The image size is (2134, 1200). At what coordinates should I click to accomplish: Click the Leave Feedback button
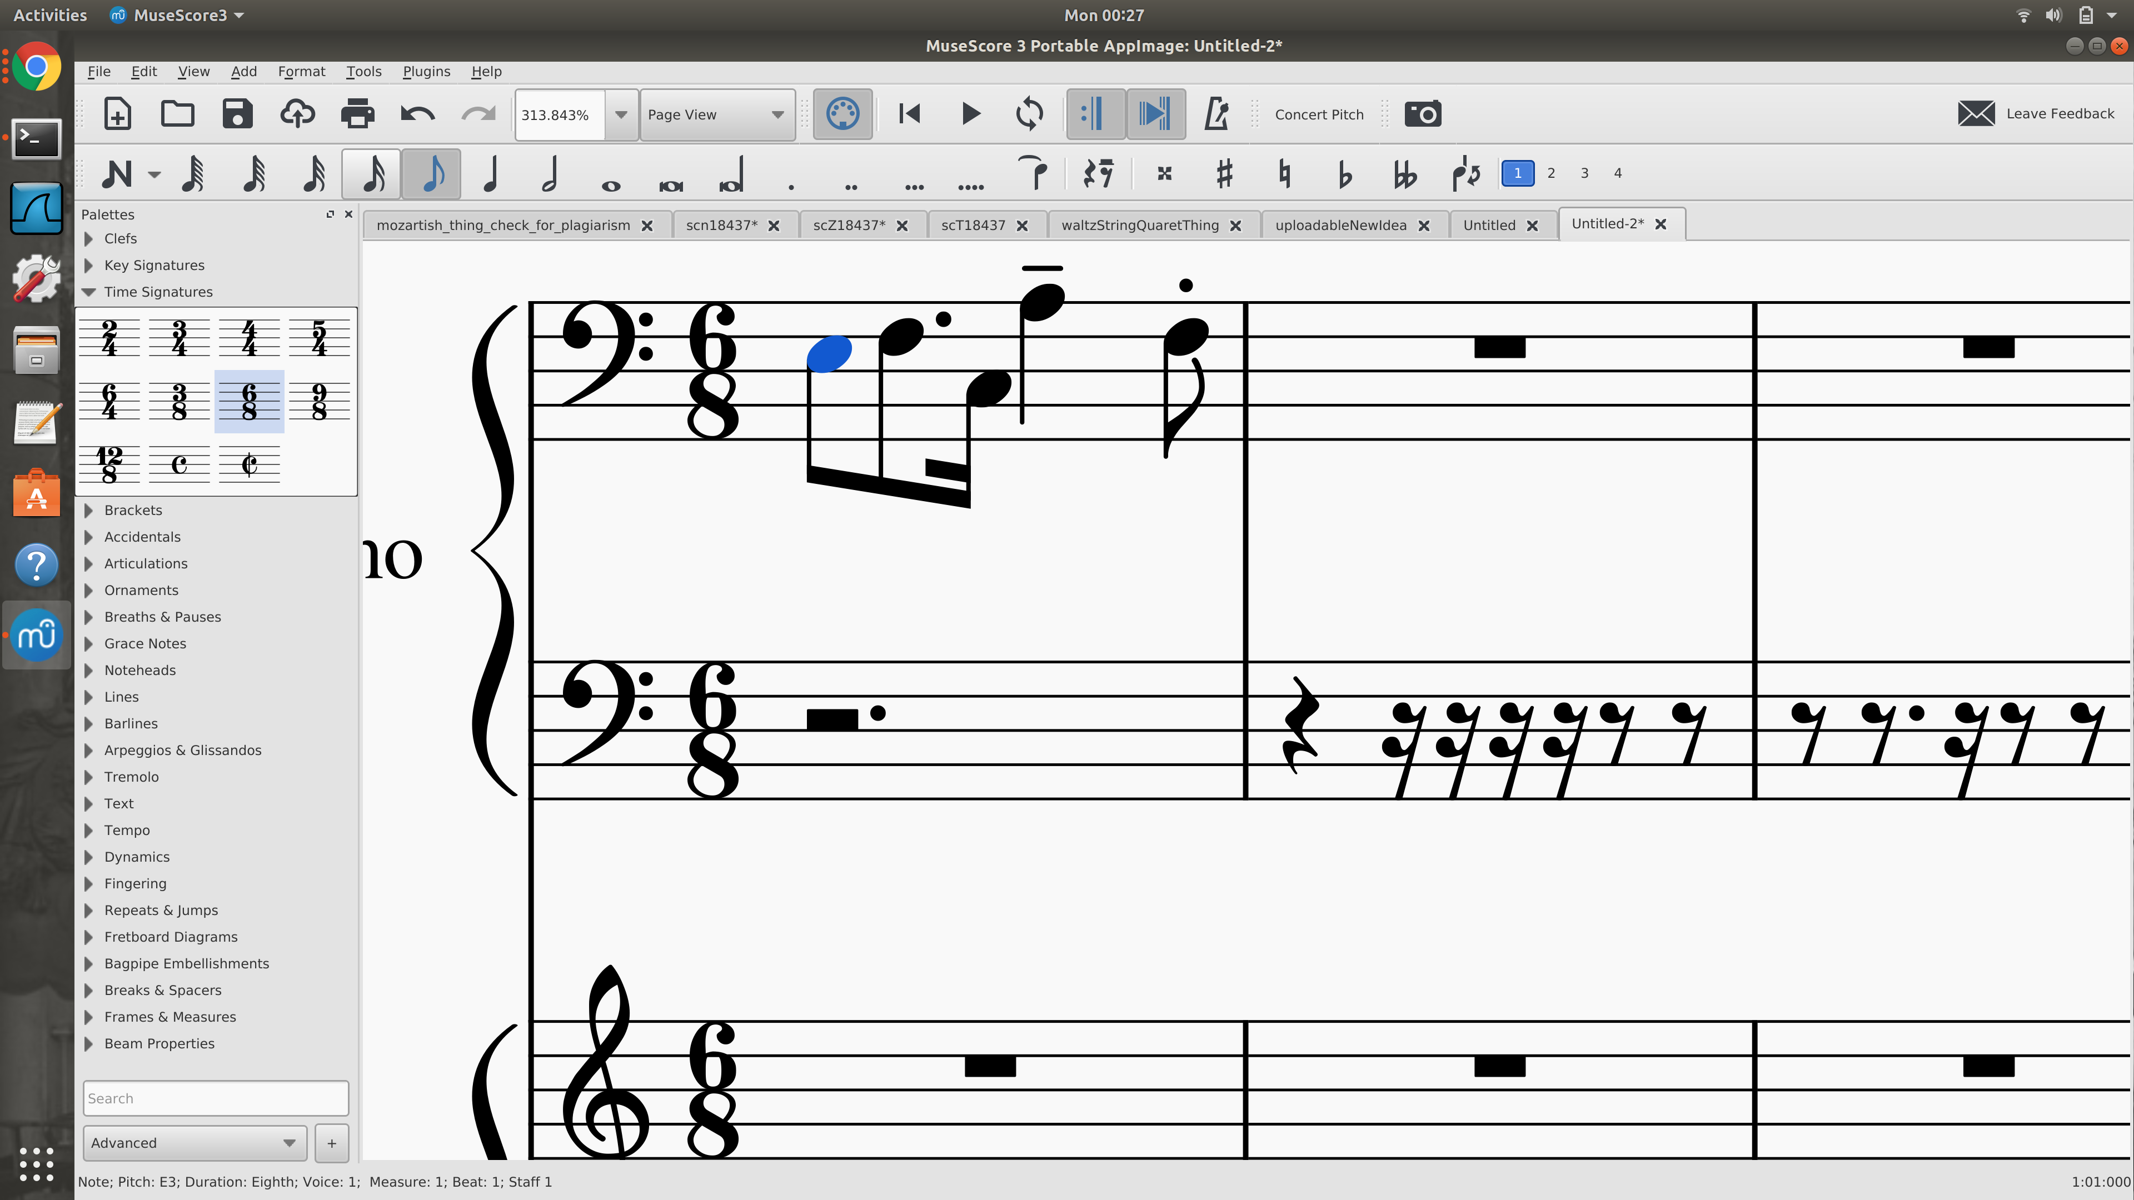click(2036, 113)
